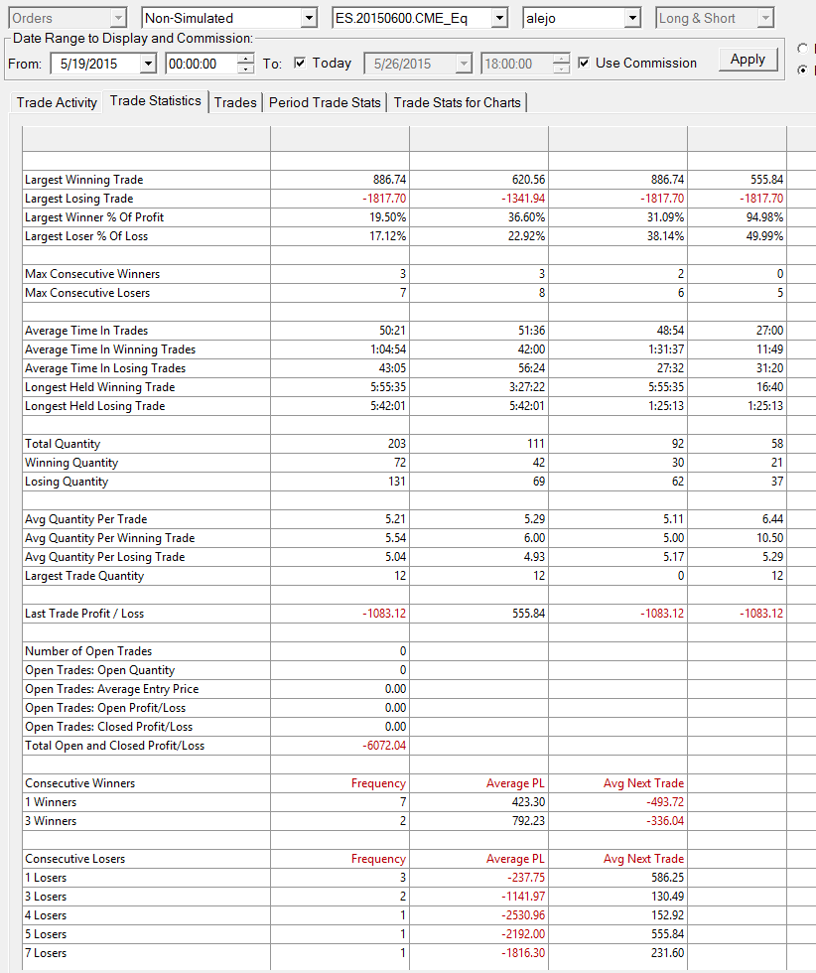Click the Open Trades: Closed Profit/Loss label

tap(108, 727)
